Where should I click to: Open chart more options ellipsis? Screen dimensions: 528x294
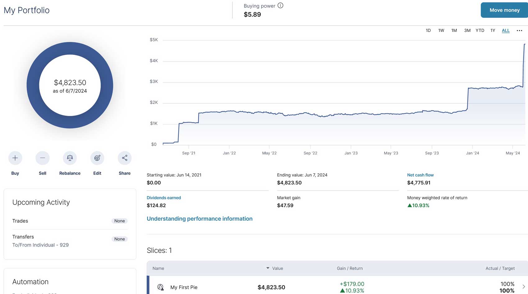[519, 30]
